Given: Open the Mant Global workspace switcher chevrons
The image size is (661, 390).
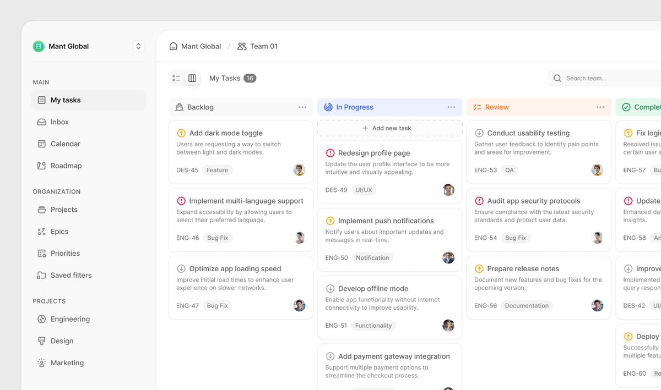Looking at the screenshot, I should 138,46.
